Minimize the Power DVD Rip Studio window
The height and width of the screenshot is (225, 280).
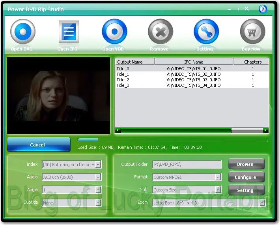[230, 9]
